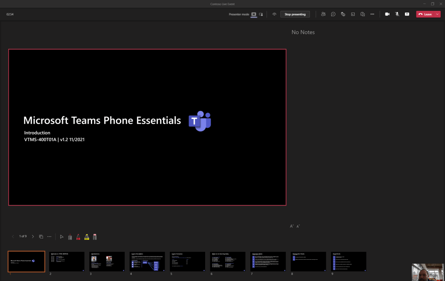Image resolution: width=445 pixels, height=281 pixels.
Task: Open slide 4 Course Description thumbnail
Action: click(x=147, y=261)
